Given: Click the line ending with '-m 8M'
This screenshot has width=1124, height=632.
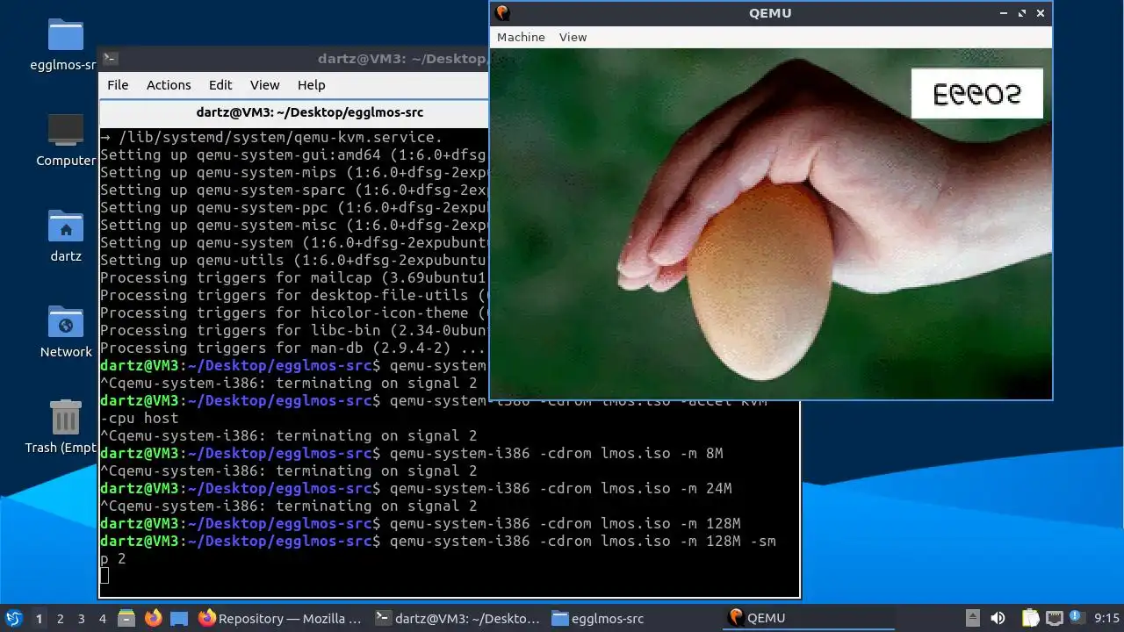Looking at the screenshot, I should click(x=412, y=453).
